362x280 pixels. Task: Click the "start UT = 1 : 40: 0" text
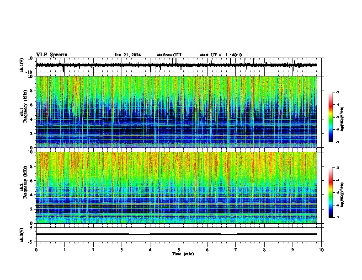(x=221, y=55)
